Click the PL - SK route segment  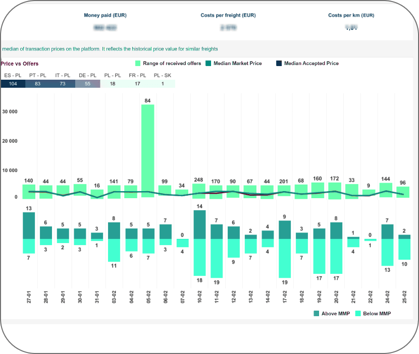pos(163,84)
